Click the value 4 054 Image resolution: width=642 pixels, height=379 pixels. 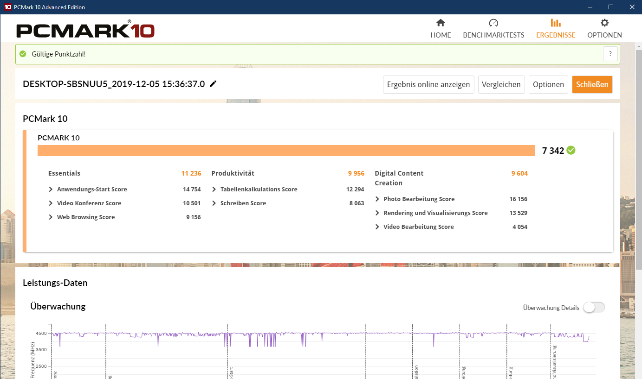pyautogui.click(x=520, y=227)
